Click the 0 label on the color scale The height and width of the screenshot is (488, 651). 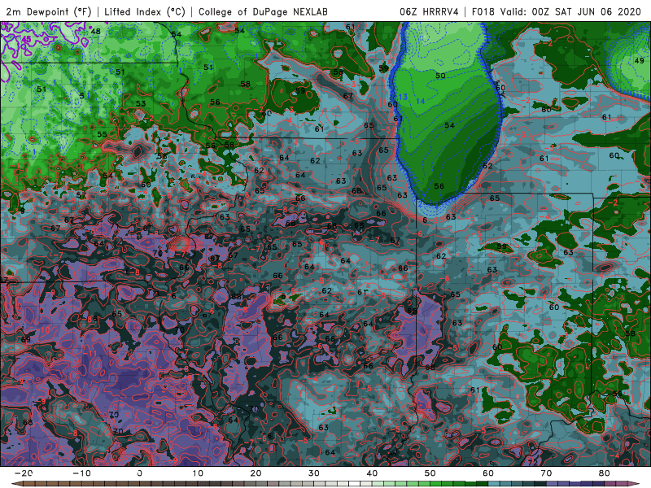(x=139, y=473)
